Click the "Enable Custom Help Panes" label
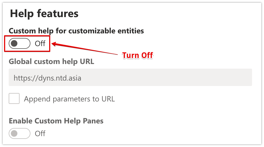Image resolution: width=264 pixels, height=147 pixels. click(x=56, y=121)
